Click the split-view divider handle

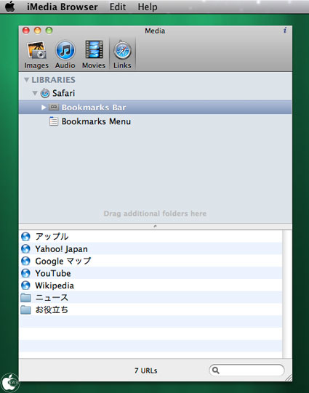point(156,227)
